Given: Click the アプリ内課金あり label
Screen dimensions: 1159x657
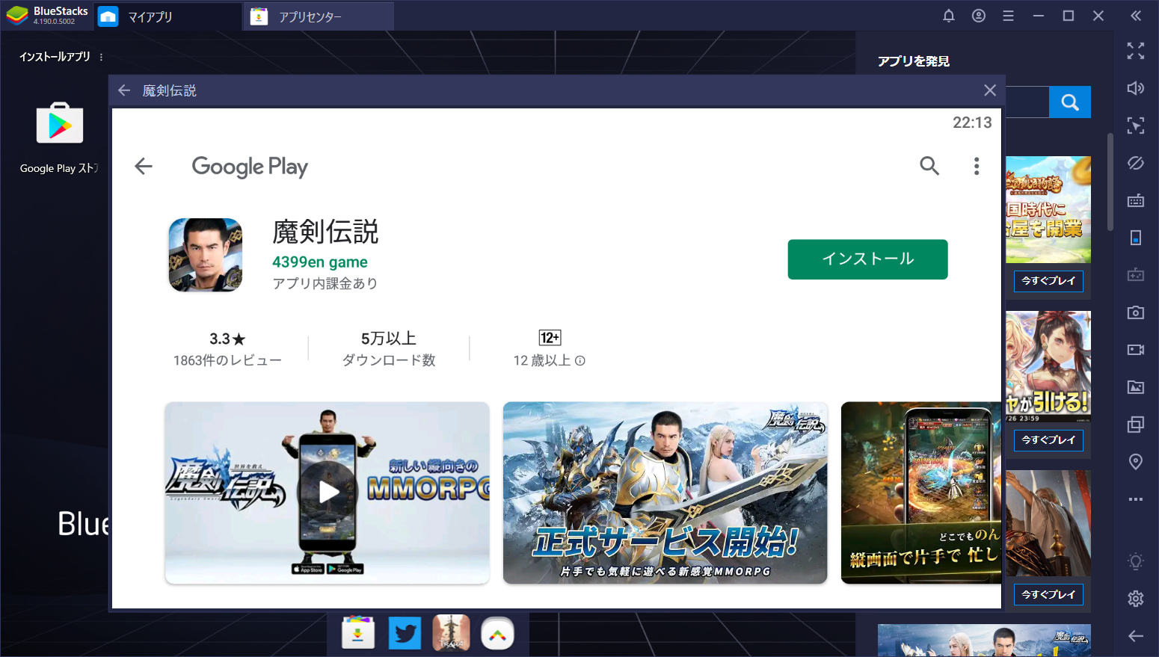Looking at the screenshot, I should click(x=325, y=284).
